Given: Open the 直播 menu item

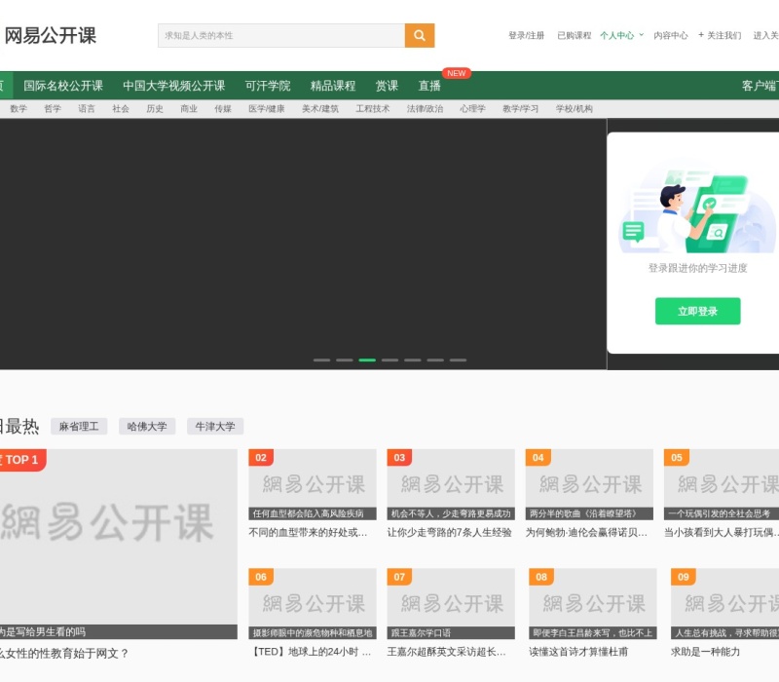Looking at the screenshot, I should [429, 86].
